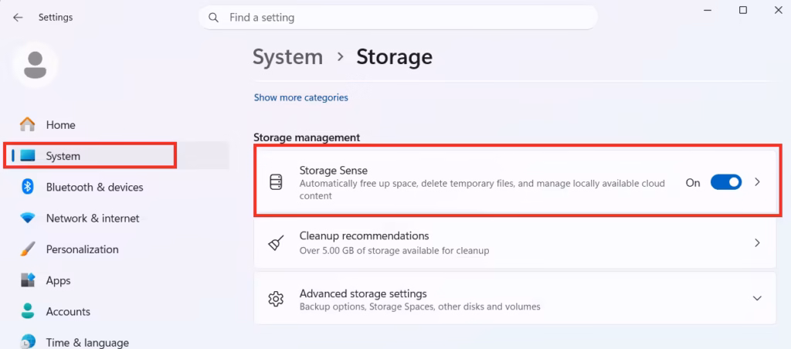
Task: Click the System monitor icon
Action: 27,156
